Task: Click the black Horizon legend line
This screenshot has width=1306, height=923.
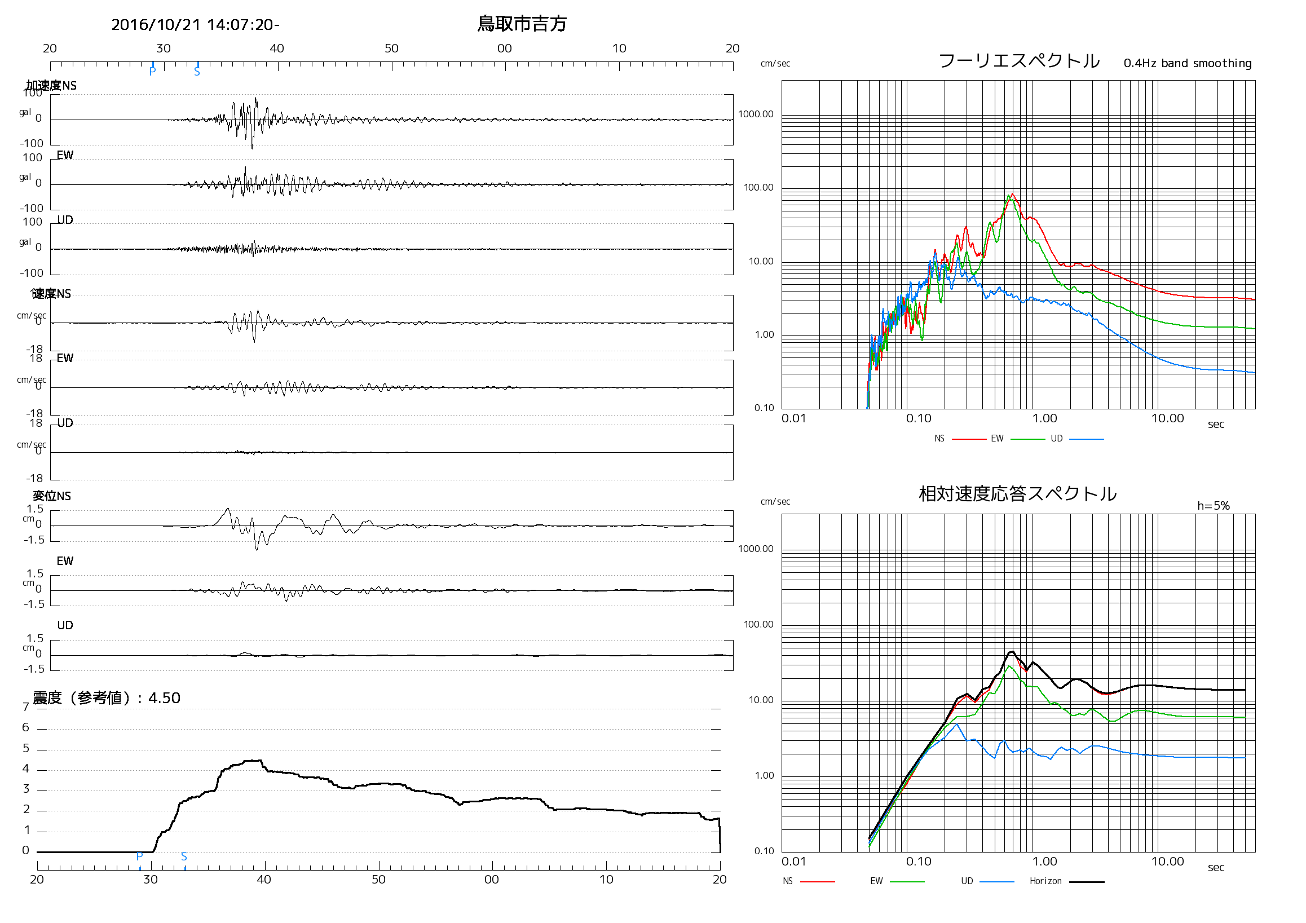Action: pyautogui.click(x=1087, y=882)
